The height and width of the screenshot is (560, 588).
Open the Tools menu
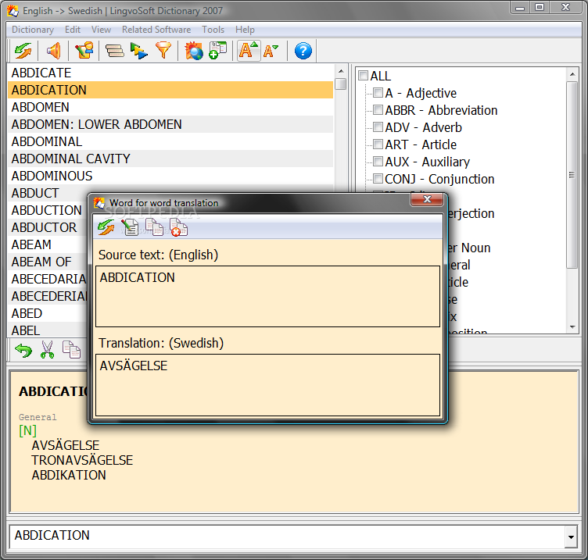click(213, 30)
